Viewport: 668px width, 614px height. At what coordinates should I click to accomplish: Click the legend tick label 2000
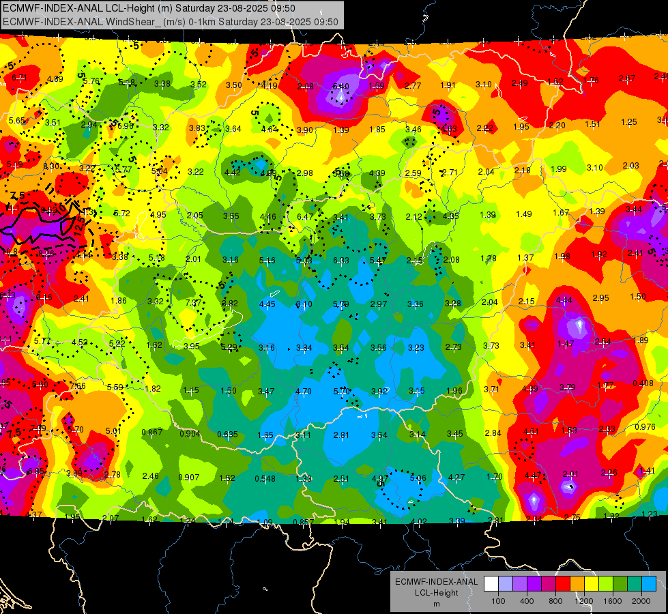click(x=641, y=601)
